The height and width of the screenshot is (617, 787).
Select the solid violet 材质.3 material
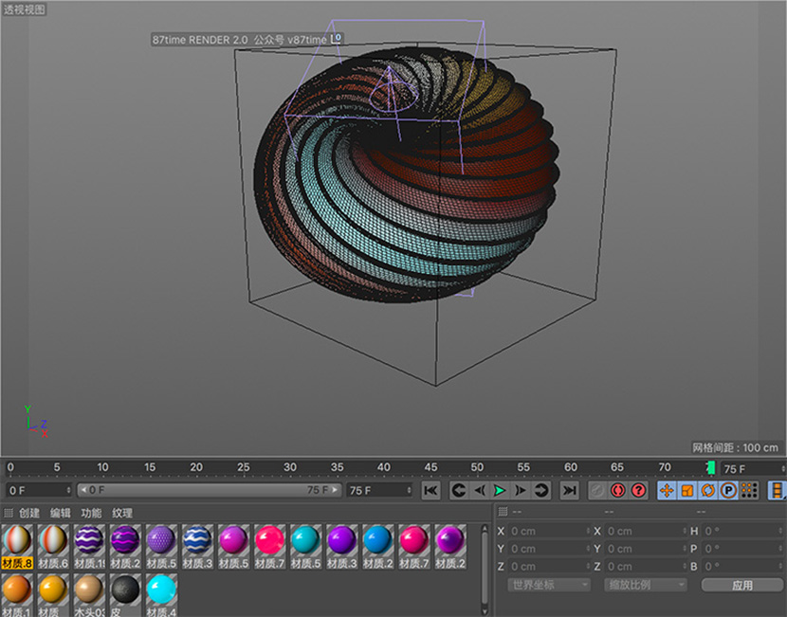click(x=342, y=546)
